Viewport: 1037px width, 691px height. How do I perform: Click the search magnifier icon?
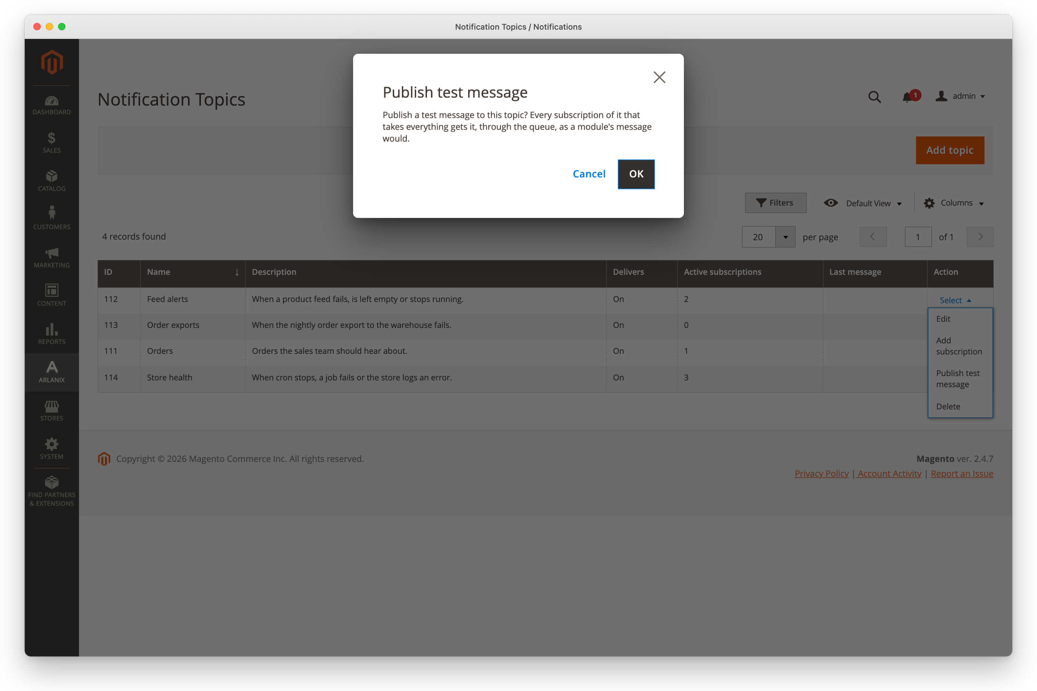click(x=874, y=96)
